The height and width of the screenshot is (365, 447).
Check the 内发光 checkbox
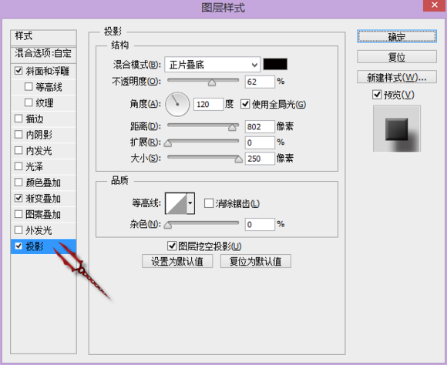click(18, 150)
